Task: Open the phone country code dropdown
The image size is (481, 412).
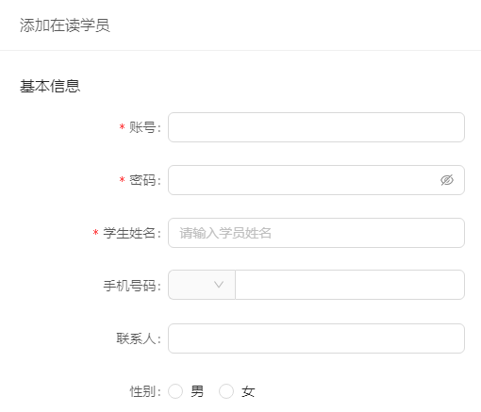Action: 202,285
